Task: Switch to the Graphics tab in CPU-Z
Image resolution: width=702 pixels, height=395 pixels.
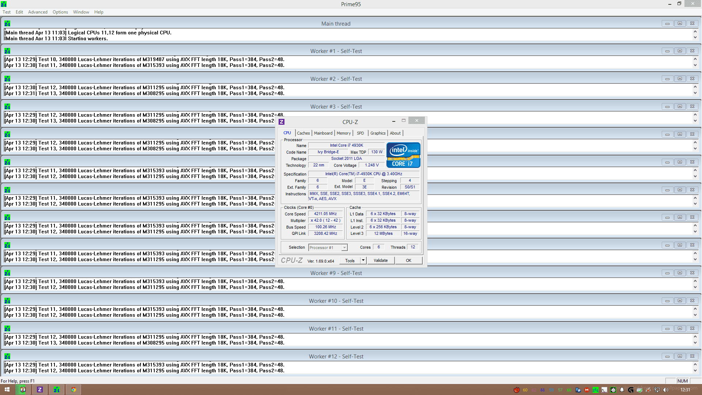Action: point(378,133)
